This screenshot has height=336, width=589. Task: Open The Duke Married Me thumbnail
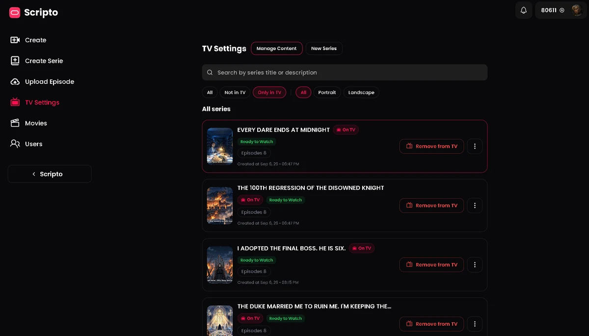tap(220, 321)
